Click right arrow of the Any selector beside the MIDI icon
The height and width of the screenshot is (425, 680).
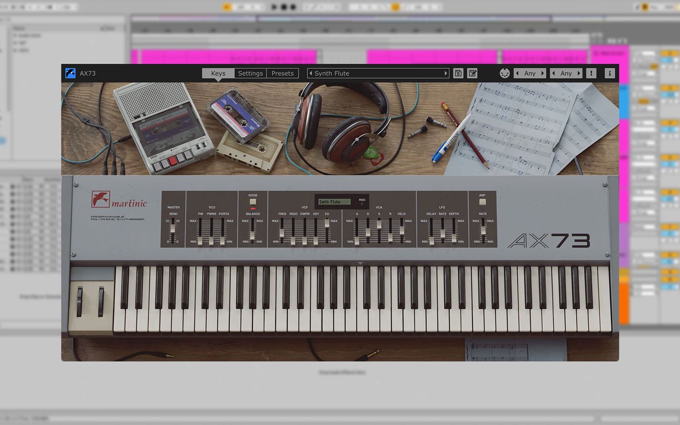coord(542,73)
